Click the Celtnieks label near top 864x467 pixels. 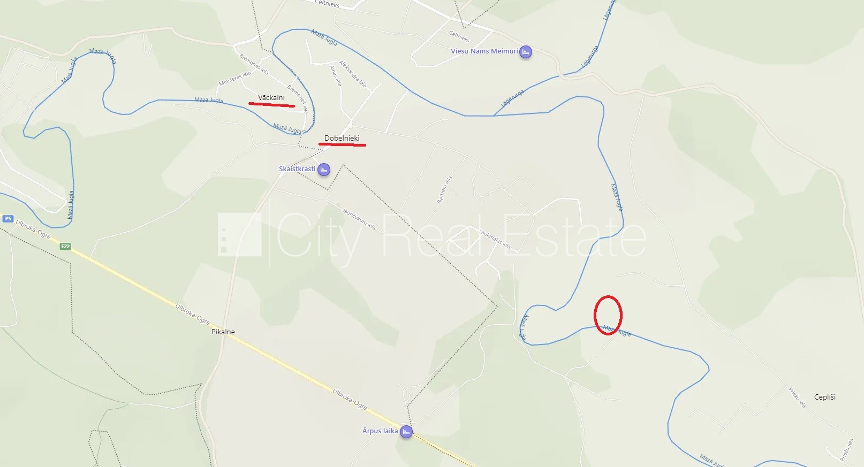327,3
